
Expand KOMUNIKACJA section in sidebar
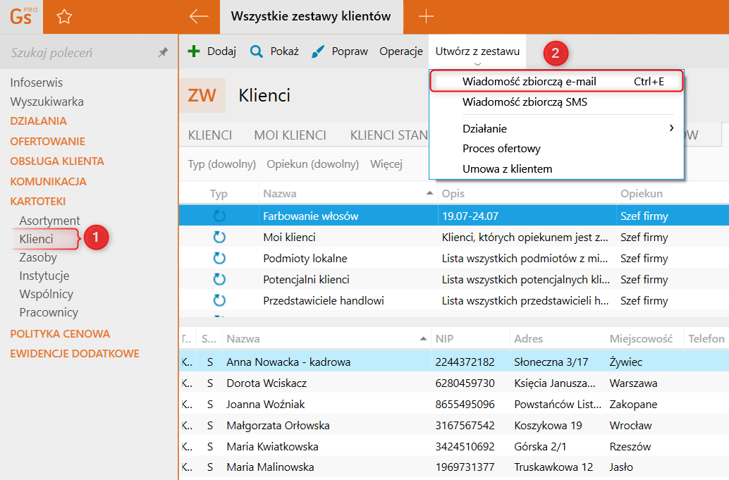pos(49,182)
